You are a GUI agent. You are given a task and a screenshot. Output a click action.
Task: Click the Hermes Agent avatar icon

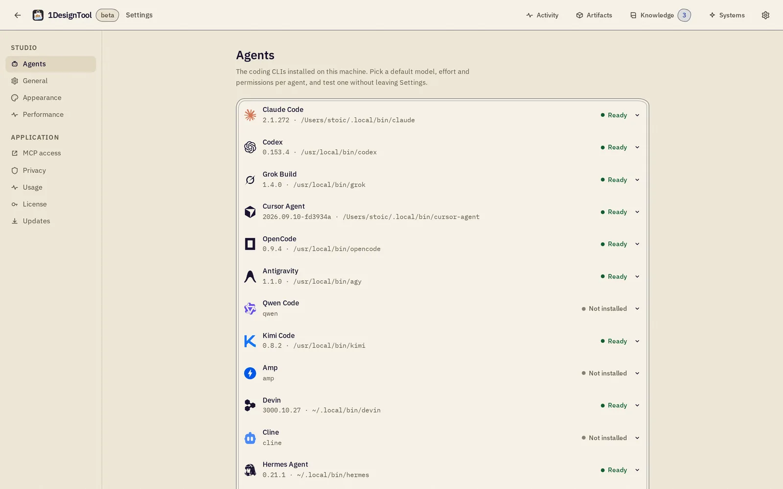click(x=250, y=470)
